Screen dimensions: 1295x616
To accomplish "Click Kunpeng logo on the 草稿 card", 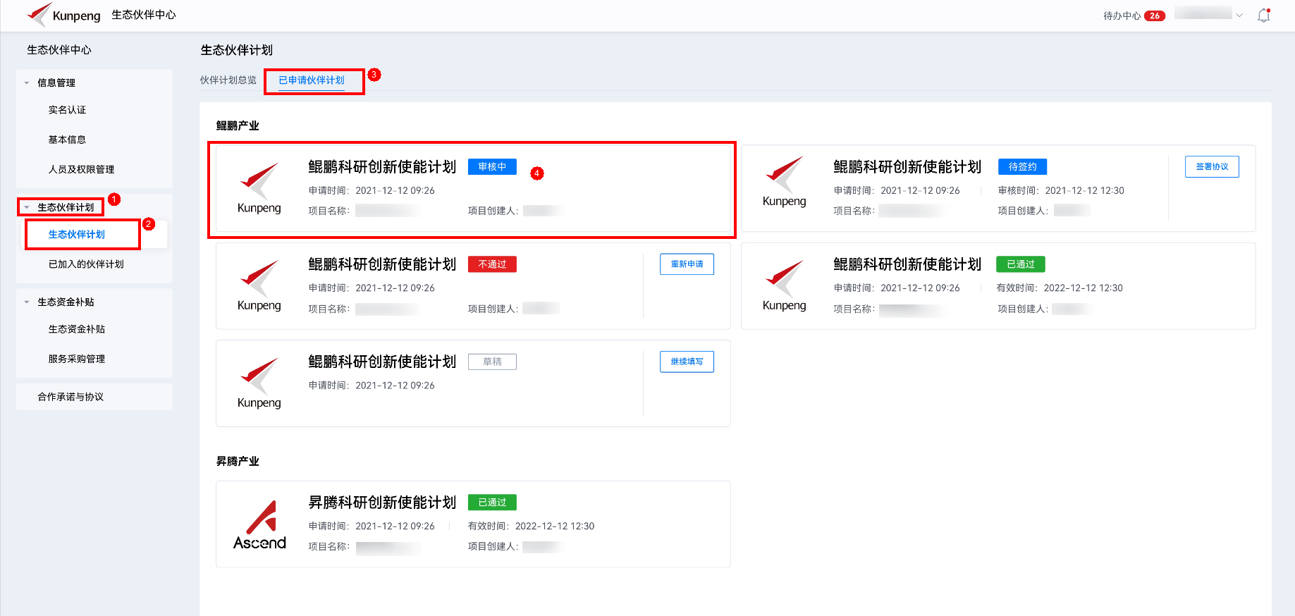I will [x=259, y=383].
